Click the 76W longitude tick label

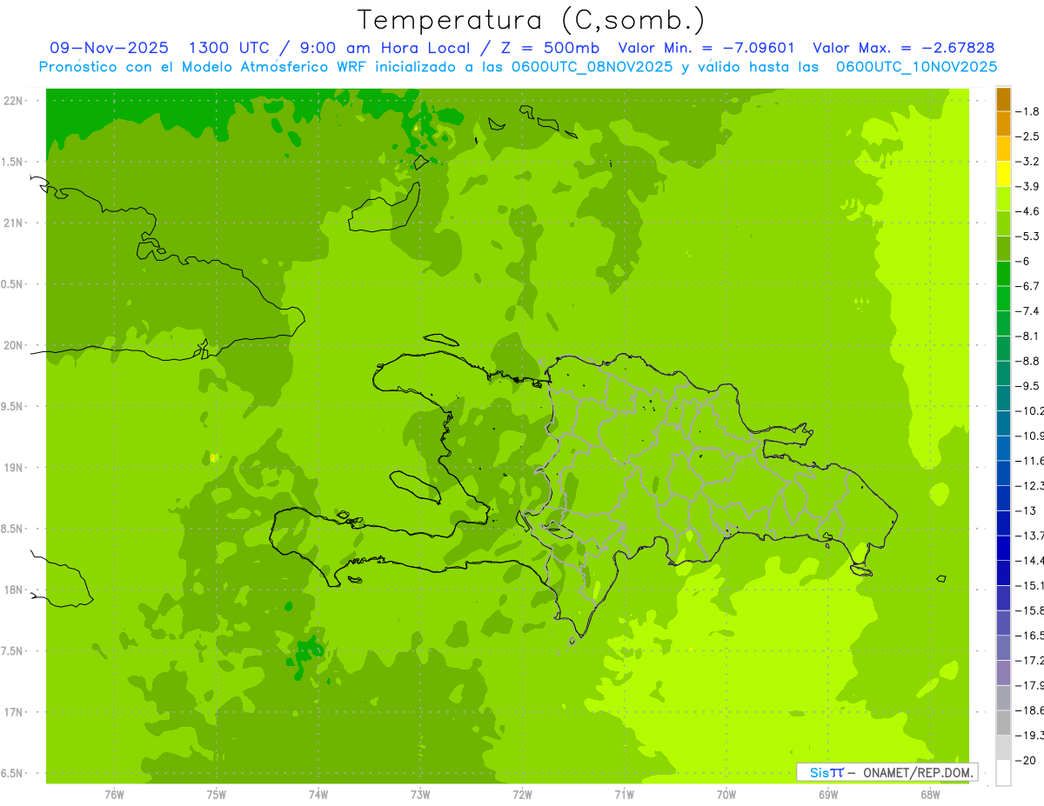tap(114, 795)
